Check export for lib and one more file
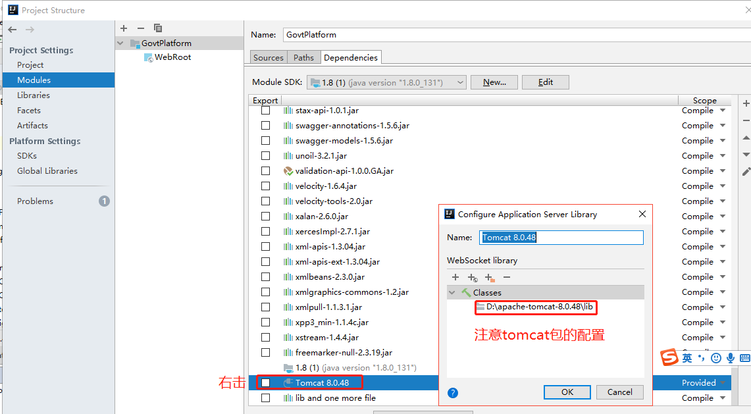Viewport: 751px width, 414px height. tap(265, 398)
